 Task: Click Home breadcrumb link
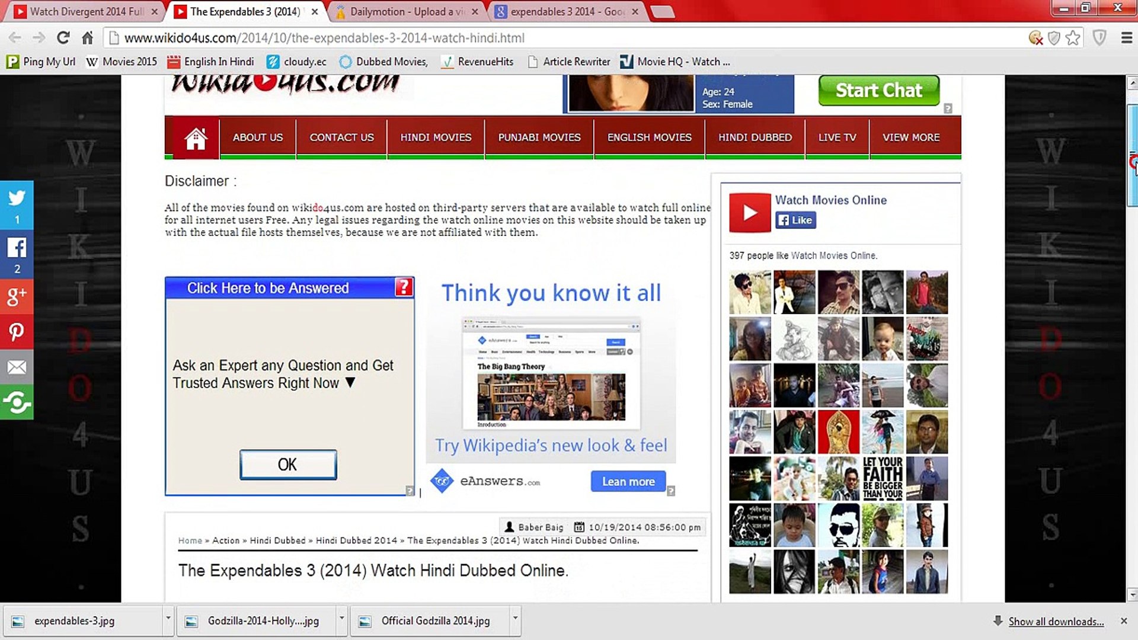(x=190, y=540)
